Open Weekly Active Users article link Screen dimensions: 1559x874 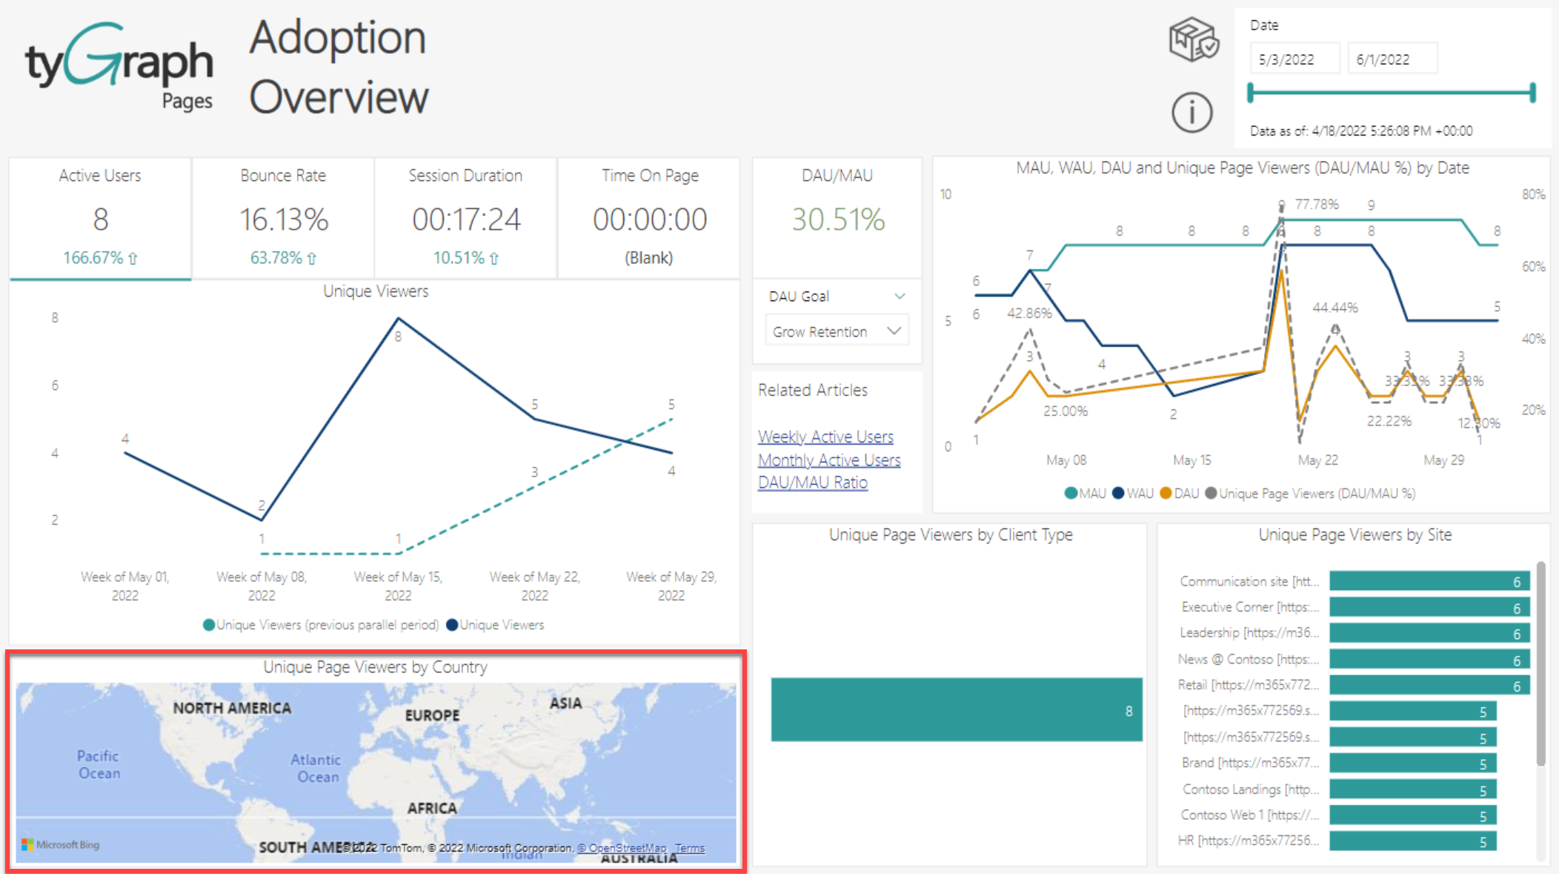pos(825,437)
